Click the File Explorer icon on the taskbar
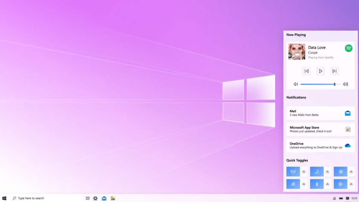Screen dimensions: 359x202 [112, 198]
